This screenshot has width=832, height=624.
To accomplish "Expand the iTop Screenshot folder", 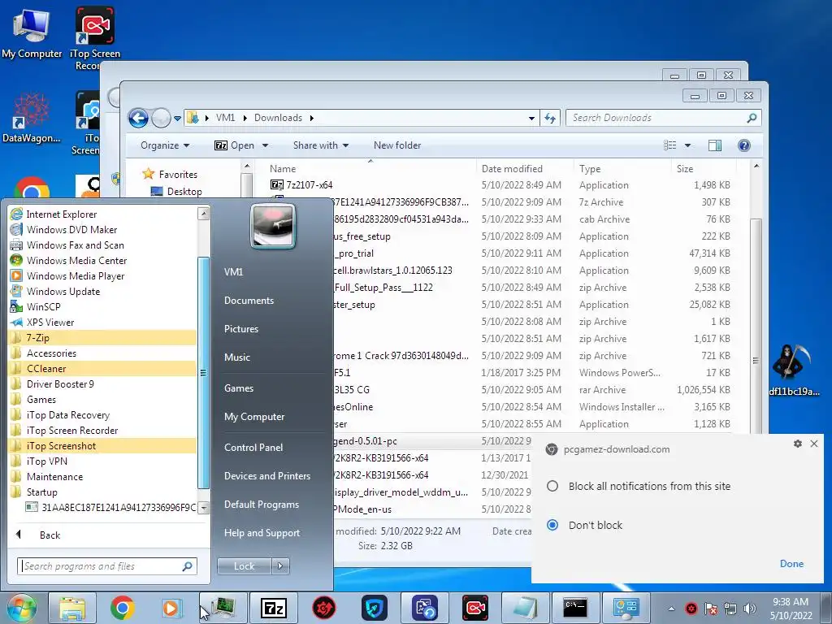I will (x=103, y=446).
